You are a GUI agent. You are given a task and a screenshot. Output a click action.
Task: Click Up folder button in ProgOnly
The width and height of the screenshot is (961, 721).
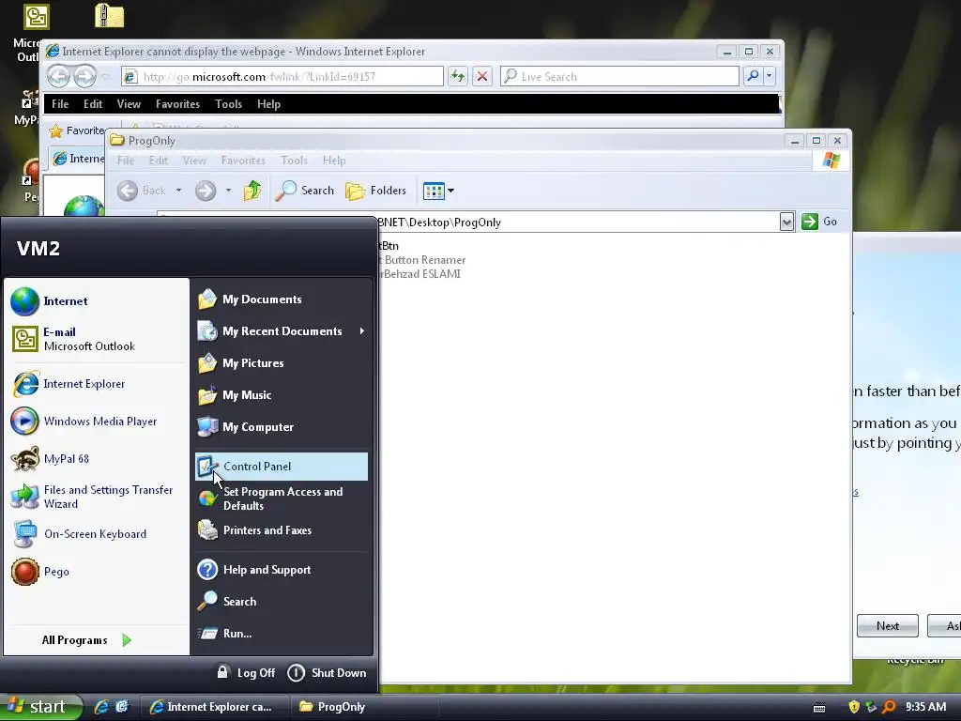tap(252, 191)
